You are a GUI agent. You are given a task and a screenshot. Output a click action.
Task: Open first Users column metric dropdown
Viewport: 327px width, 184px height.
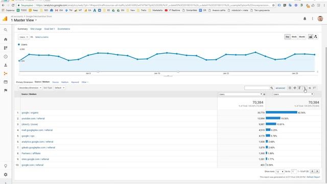click(241, 94)
